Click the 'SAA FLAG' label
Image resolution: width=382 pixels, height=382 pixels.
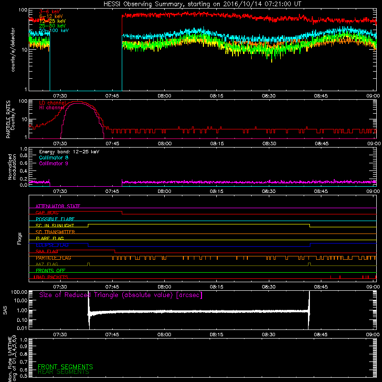[47, 251]
